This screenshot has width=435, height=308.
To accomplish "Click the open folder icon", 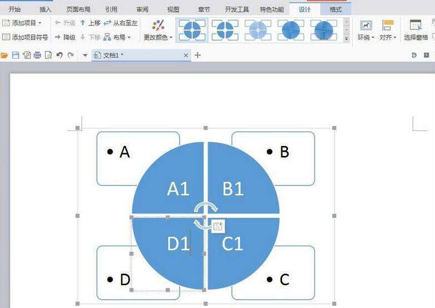I will 4,55.
